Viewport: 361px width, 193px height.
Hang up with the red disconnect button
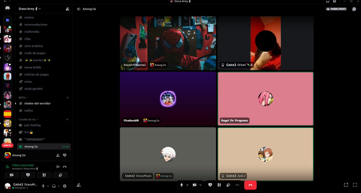(x=250, y=185)
